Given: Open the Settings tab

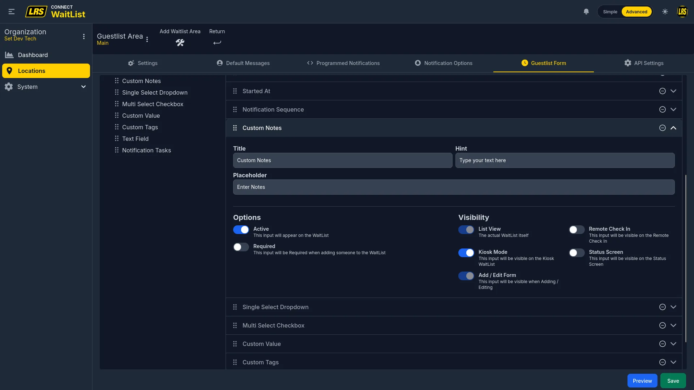Looking at the screenshot, I should tap(143, 63).
